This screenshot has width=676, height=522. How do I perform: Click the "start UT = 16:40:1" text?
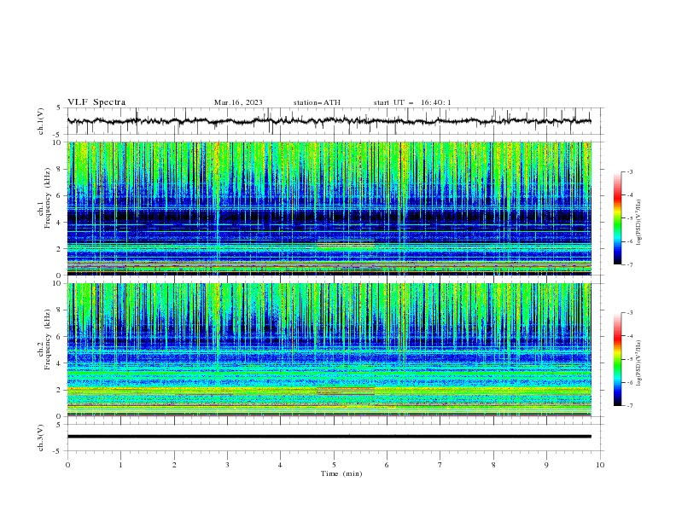[411, 102]
